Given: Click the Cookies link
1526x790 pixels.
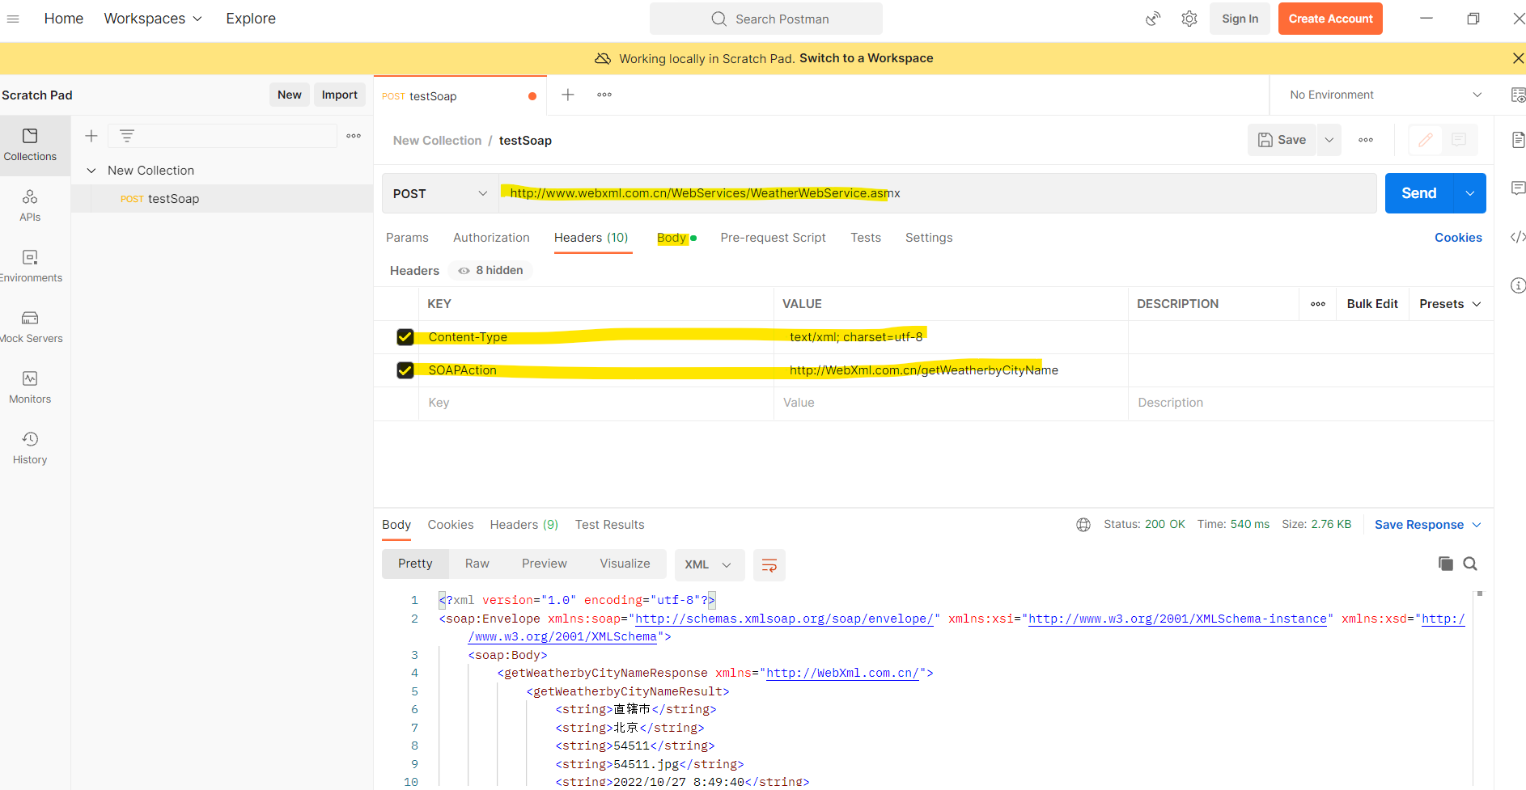Looking at the screenshot, I should [x=1458, y=238].
